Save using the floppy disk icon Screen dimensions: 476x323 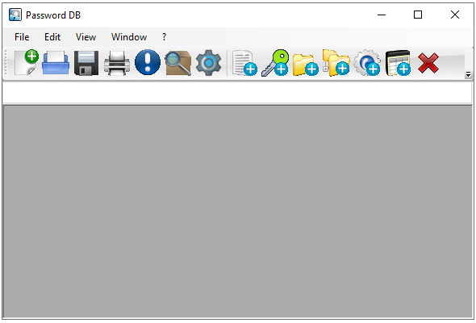[x=86, y=63]
